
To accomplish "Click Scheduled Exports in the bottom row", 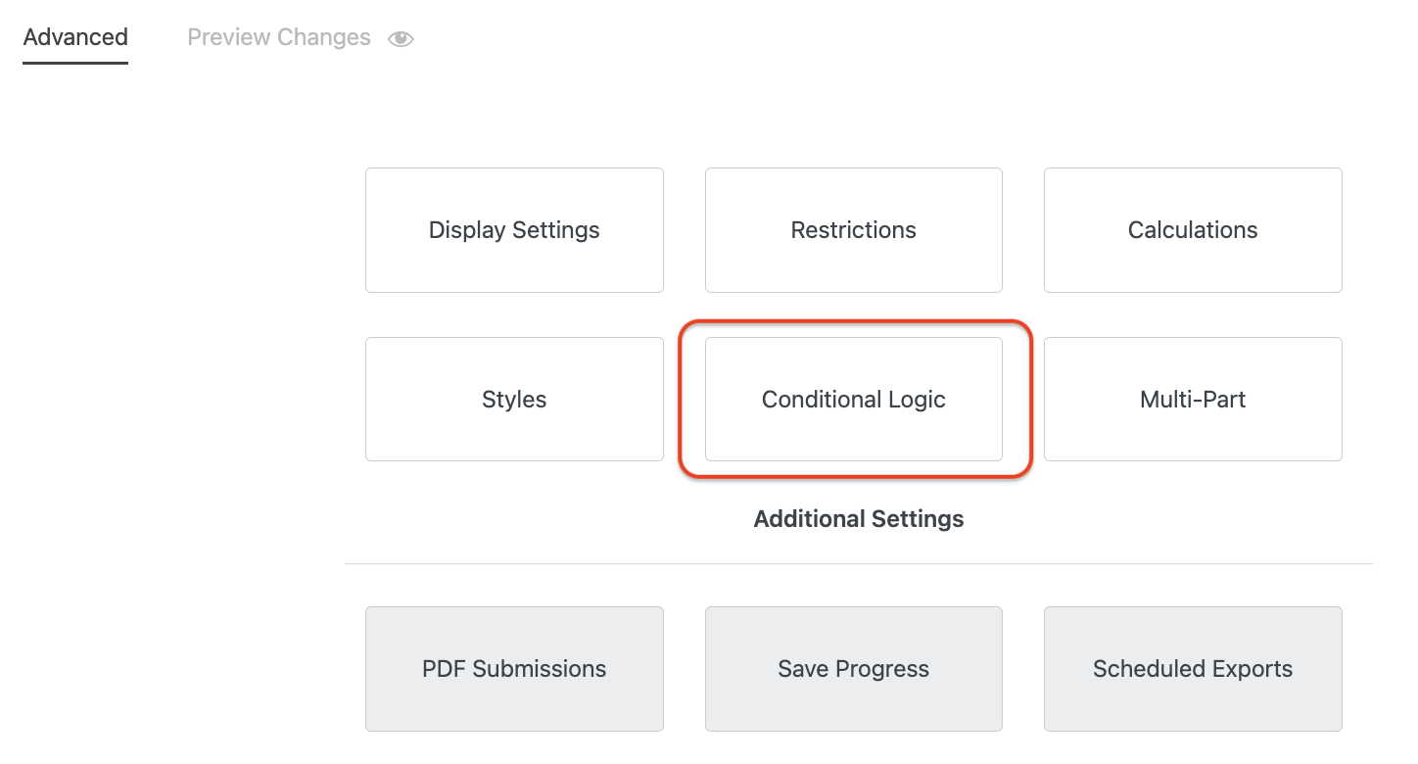I will [x=1192, y=669].
